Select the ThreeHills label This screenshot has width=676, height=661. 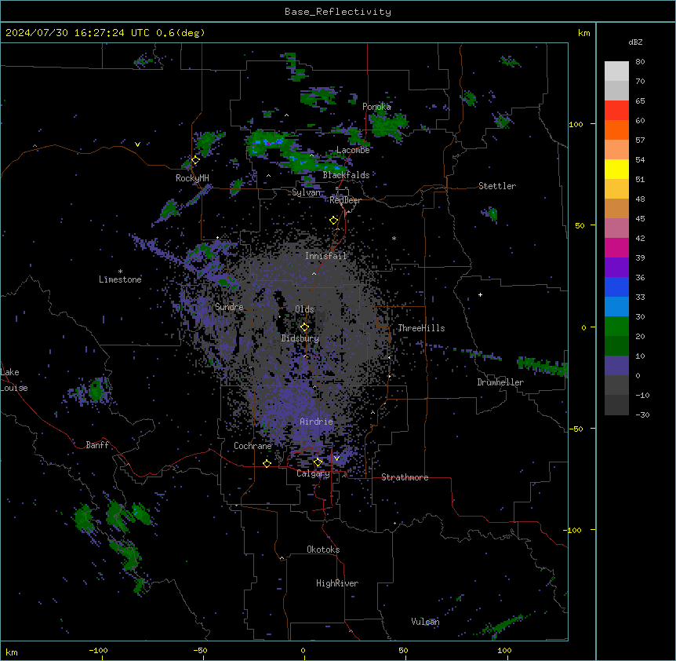[x=421, y=328]
